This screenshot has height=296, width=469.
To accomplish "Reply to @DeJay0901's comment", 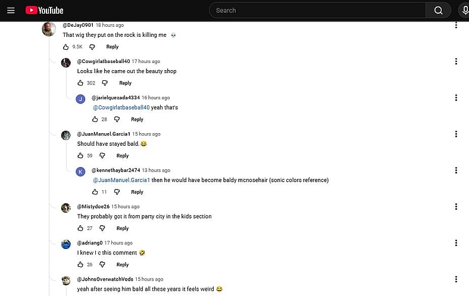I will pos(112,47).
